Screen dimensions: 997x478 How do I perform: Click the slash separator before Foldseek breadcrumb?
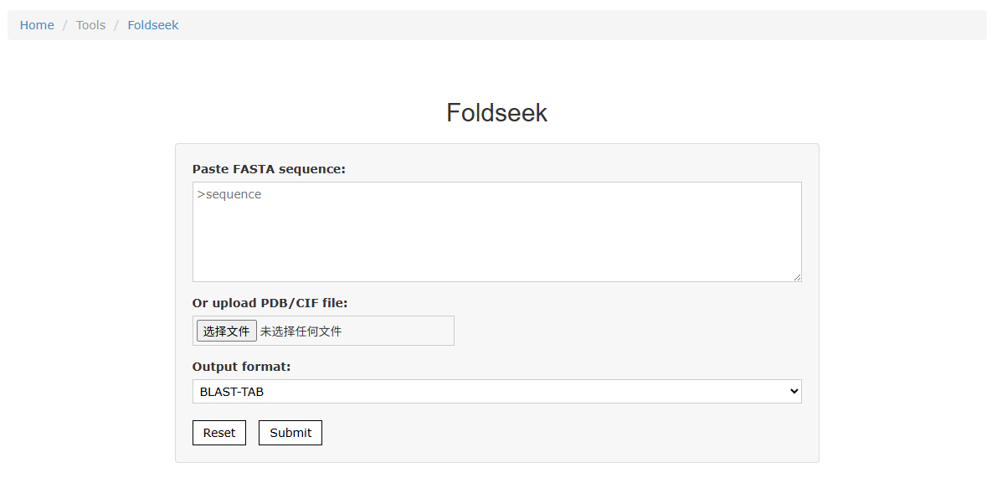tap(116, 25)
